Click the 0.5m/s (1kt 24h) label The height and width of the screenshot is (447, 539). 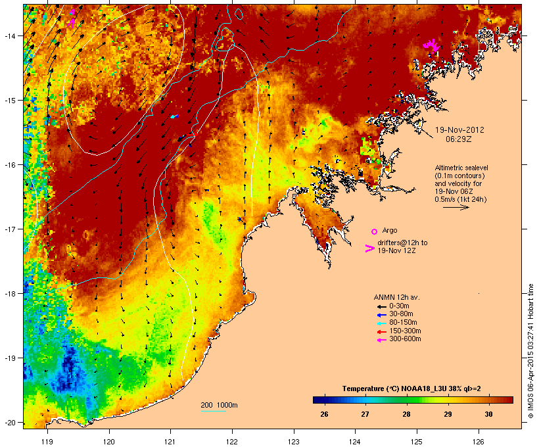461,199
